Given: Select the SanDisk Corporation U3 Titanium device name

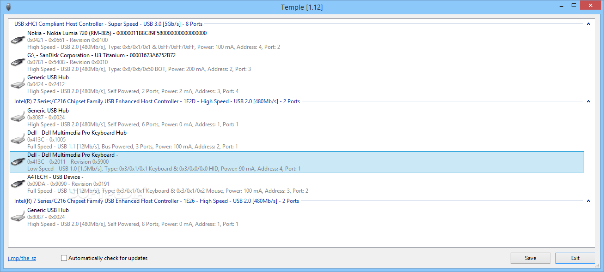Looking at the screenshot, I should point(101,55).
